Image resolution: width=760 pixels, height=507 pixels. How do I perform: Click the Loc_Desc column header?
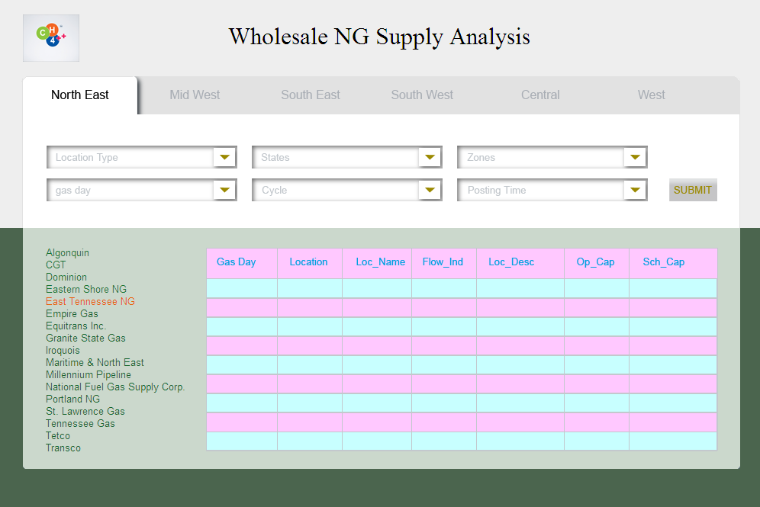coord(520,263)
